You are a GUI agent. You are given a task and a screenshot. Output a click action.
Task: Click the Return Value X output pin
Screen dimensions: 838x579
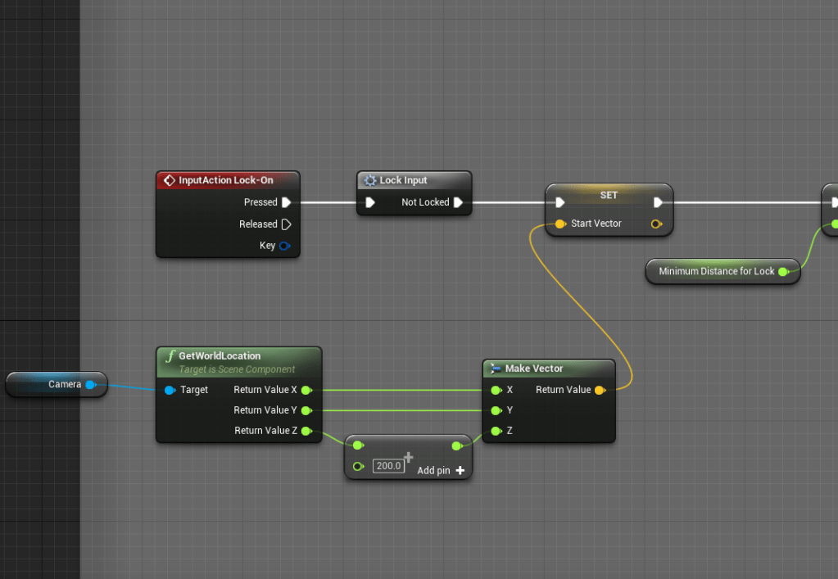(x=306, y=390)
